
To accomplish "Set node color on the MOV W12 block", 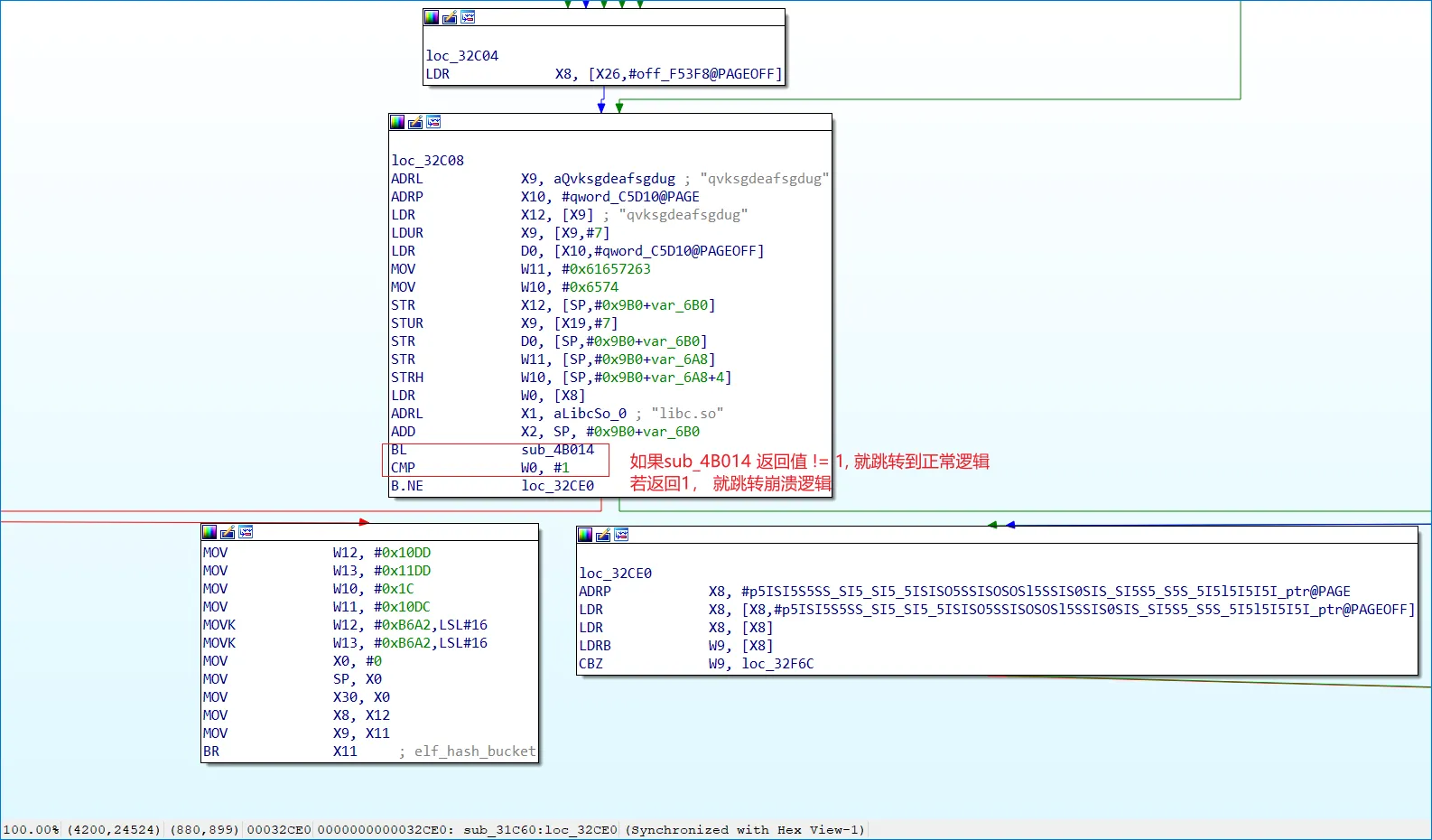I will [209, 532].
